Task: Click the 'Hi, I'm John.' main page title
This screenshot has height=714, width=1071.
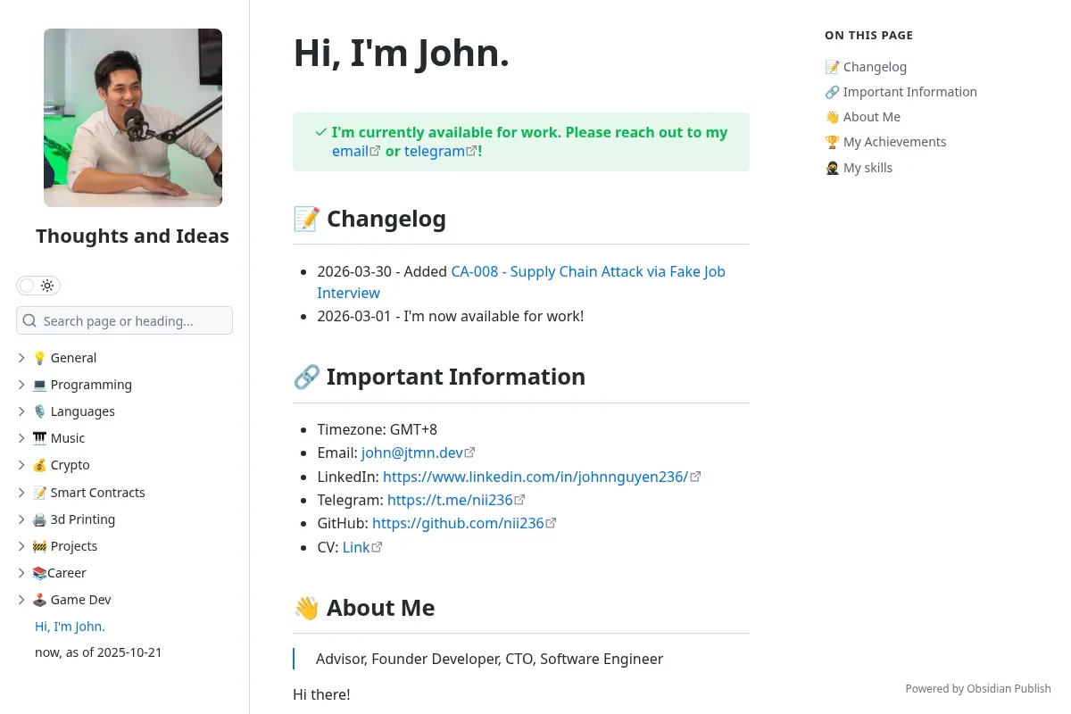Action: tap(402, 53)
